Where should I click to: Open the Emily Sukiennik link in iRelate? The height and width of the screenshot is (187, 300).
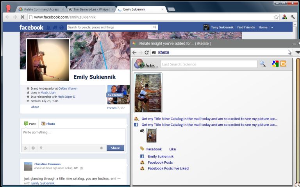coord(161,157)
